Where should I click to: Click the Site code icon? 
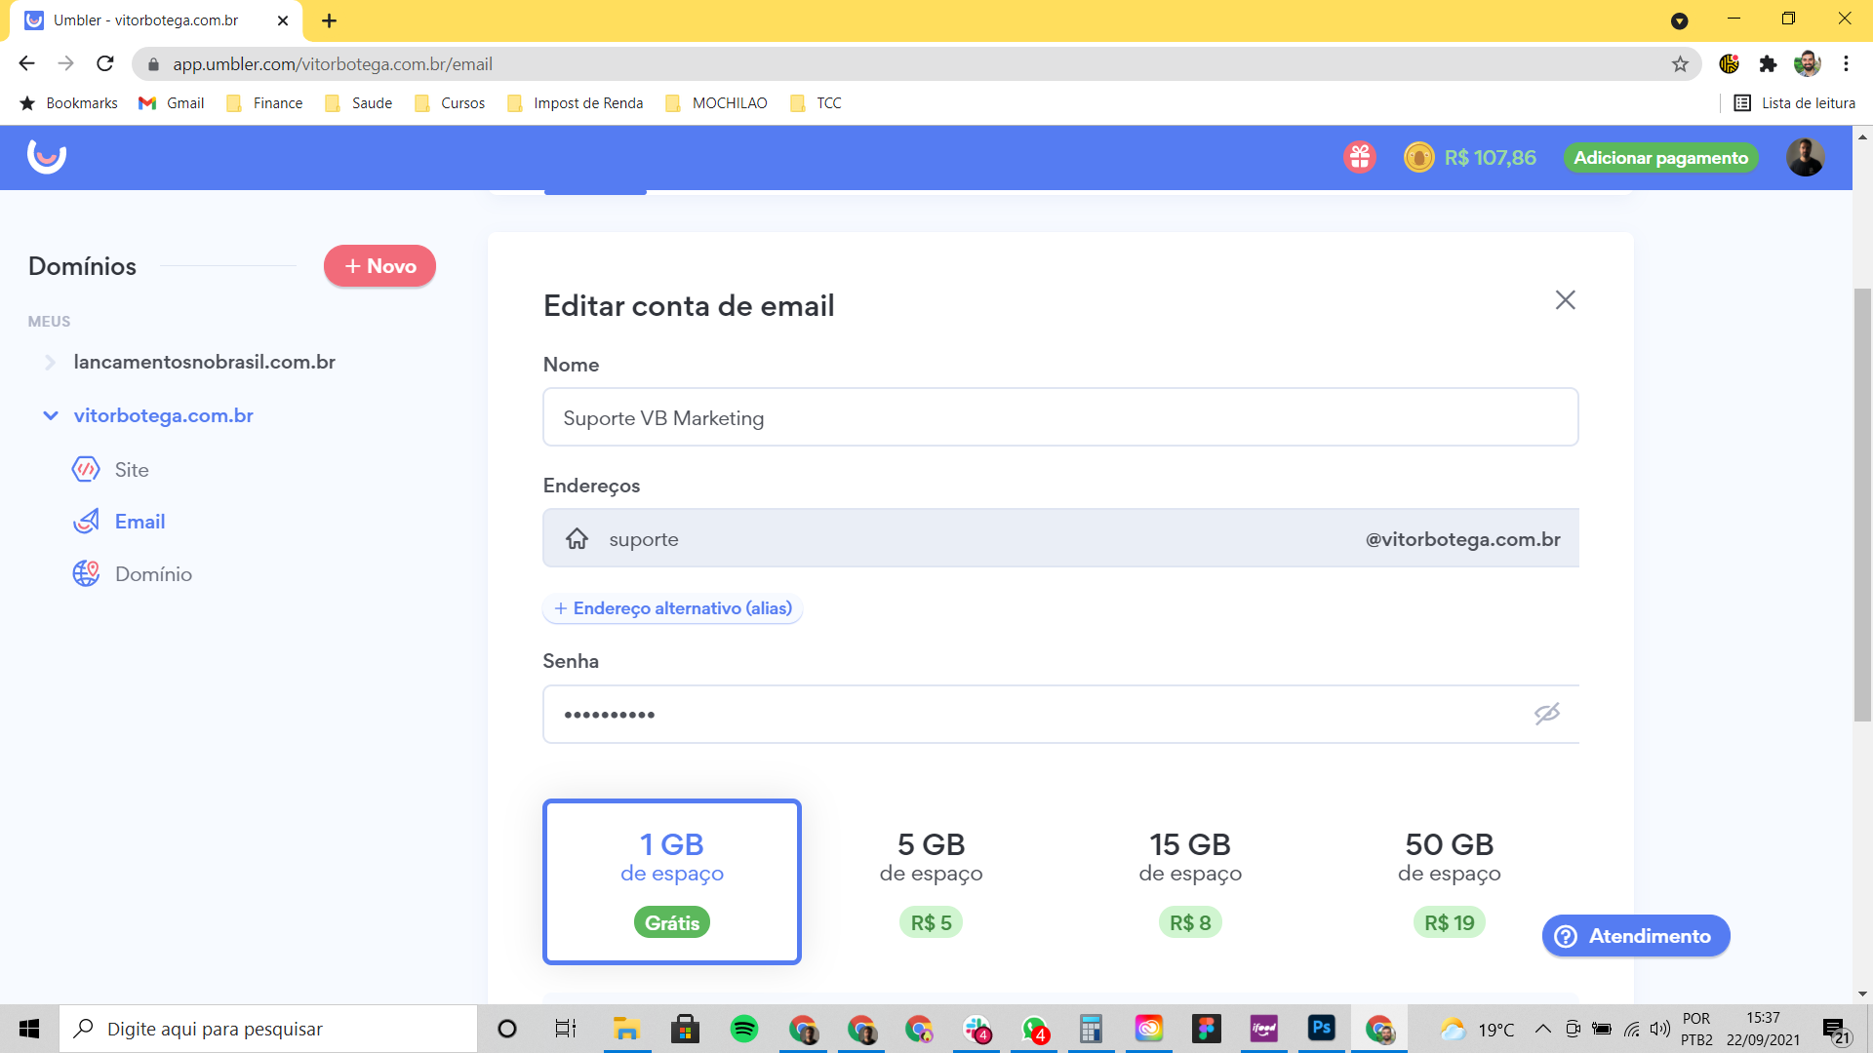coord(86,470)
